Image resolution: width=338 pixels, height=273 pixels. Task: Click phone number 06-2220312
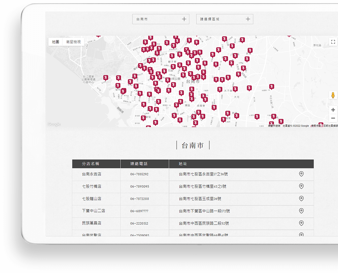[139, 223]
